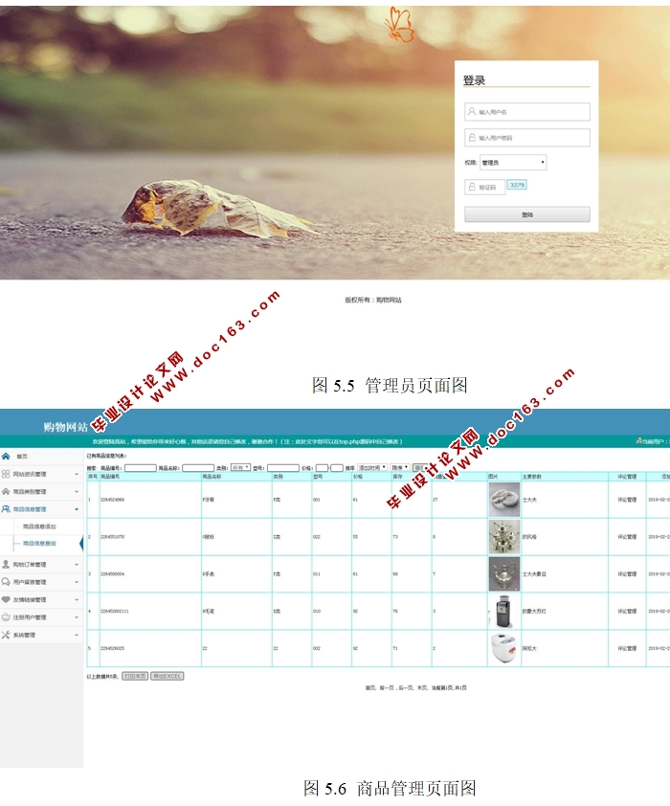Expand the 注册用户管理 menu arrow

pos(77,616)
